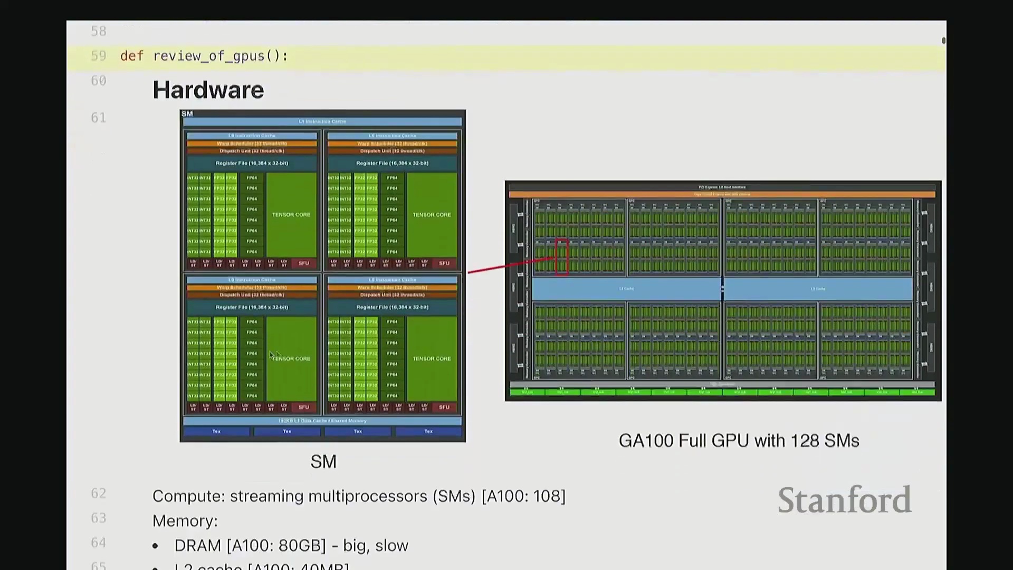Image resolution: width=1013 pixels, height=570 pixels.
Task: Select line number 59
Action: click(99, 56)
